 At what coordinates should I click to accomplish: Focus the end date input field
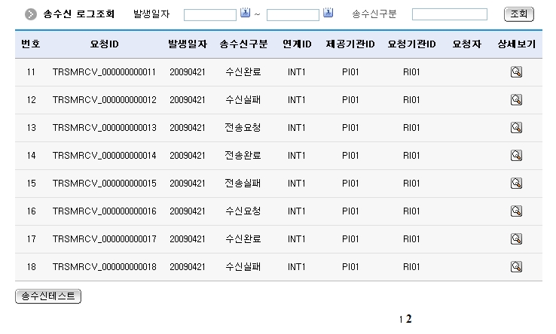click(293, 14)
